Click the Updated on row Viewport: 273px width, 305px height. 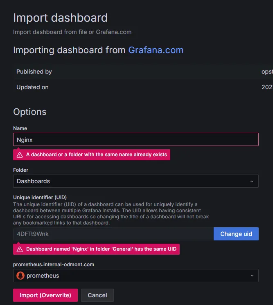[143, 87]
